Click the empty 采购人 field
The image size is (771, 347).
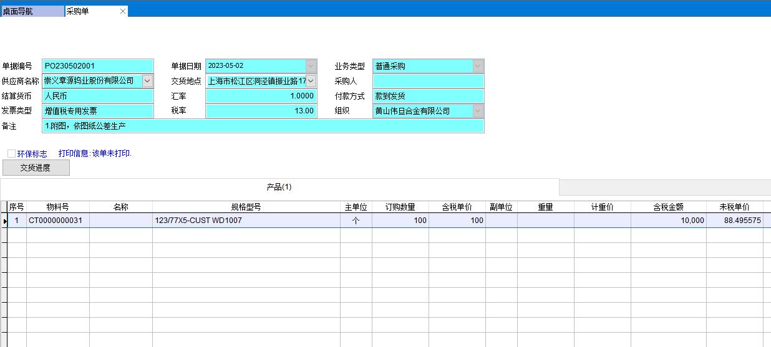pyautogui.click(x=428, y=81)
